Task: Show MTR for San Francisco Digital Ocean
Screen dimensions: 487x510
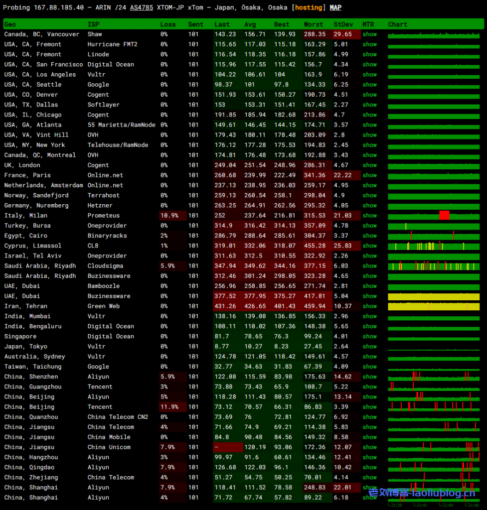Action: [369, 64]
